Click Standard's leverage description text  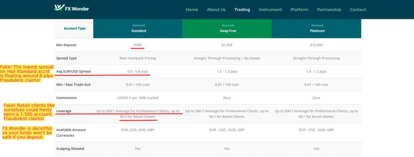[x=138, y=114]
